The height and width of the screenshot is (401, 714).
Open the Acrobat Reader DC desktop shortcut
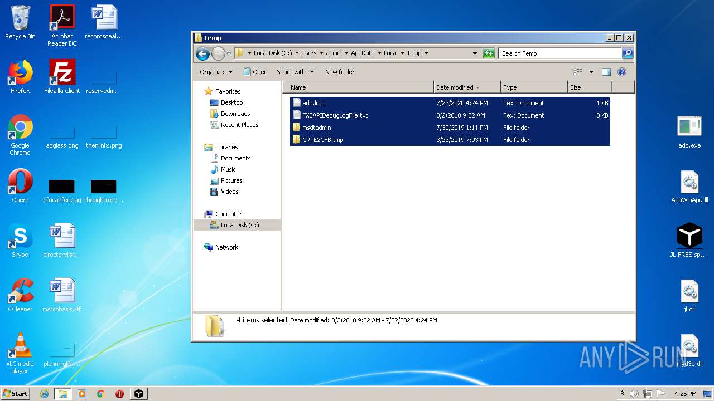point(62,26)
